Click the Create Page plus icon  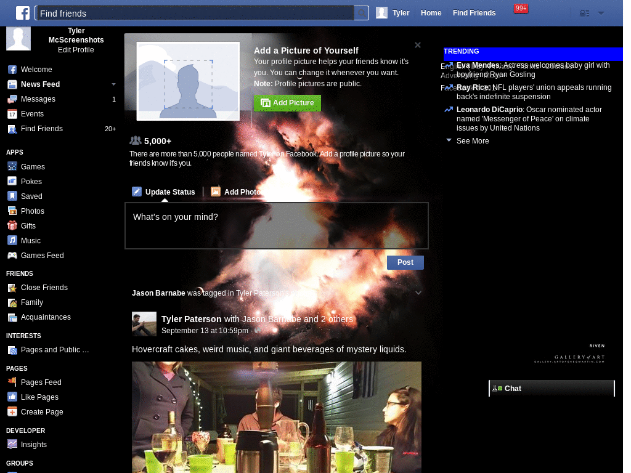[12, 411]
